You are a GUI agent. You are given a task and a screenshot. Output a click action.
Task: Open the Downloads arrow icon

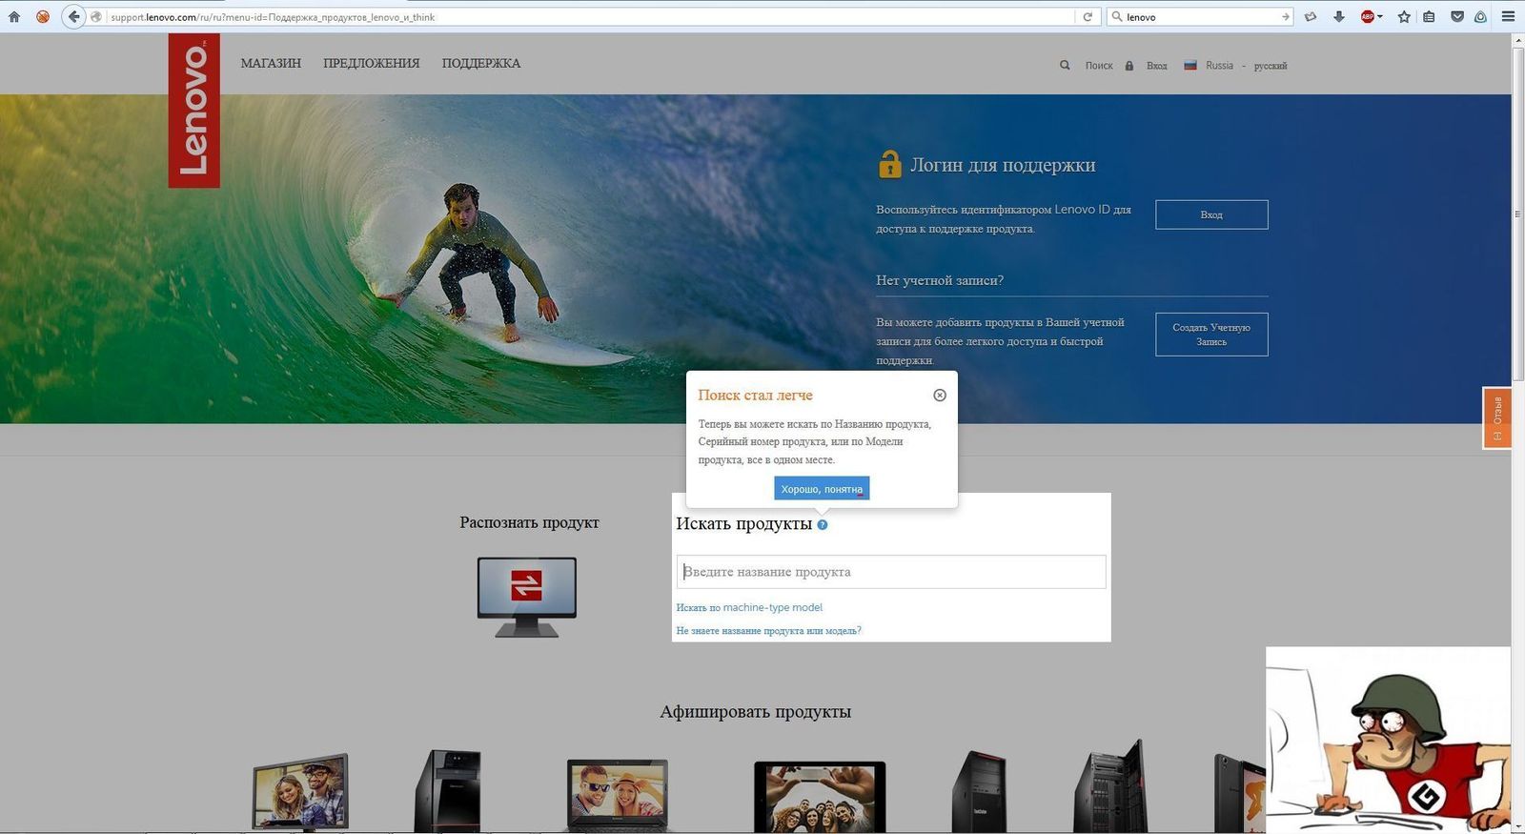[1339, 16]
